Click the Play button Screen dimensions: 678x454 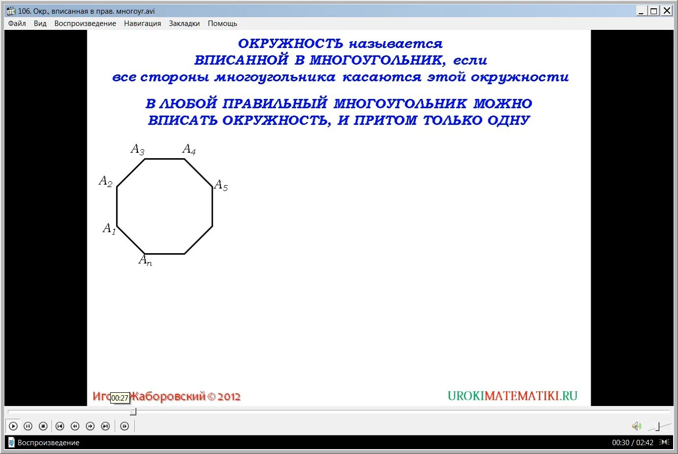[x=13, y=426]
